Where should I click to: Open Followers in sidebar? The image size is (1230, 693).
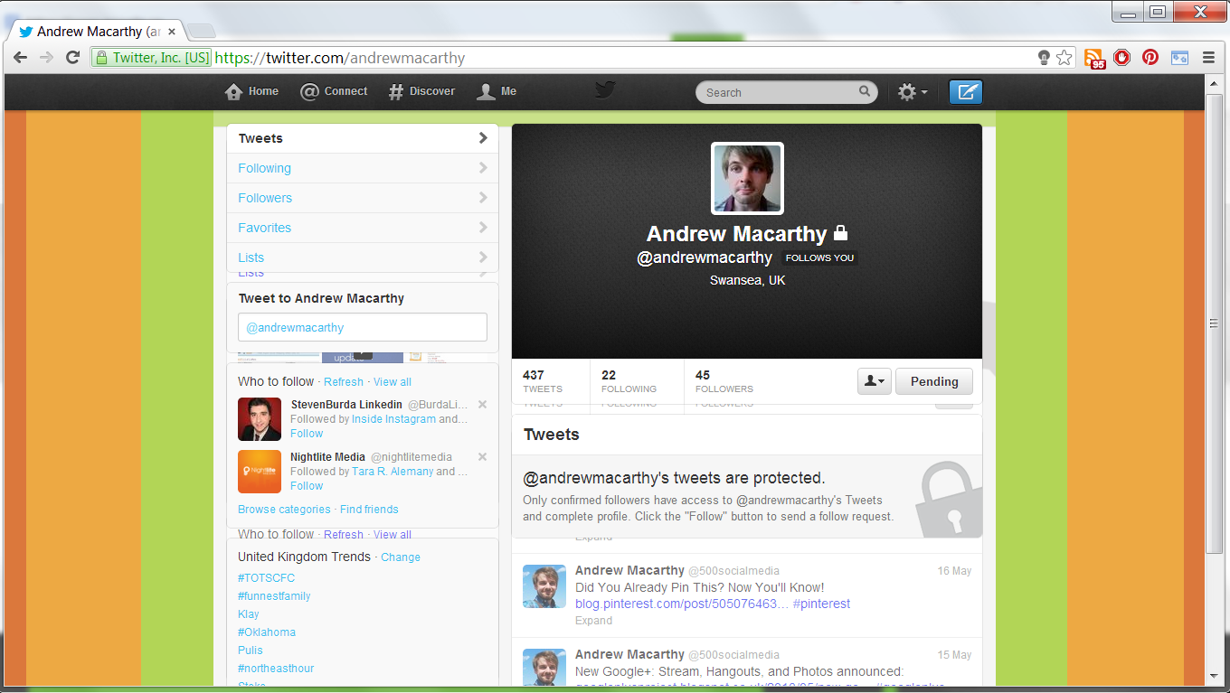[363, 198]
